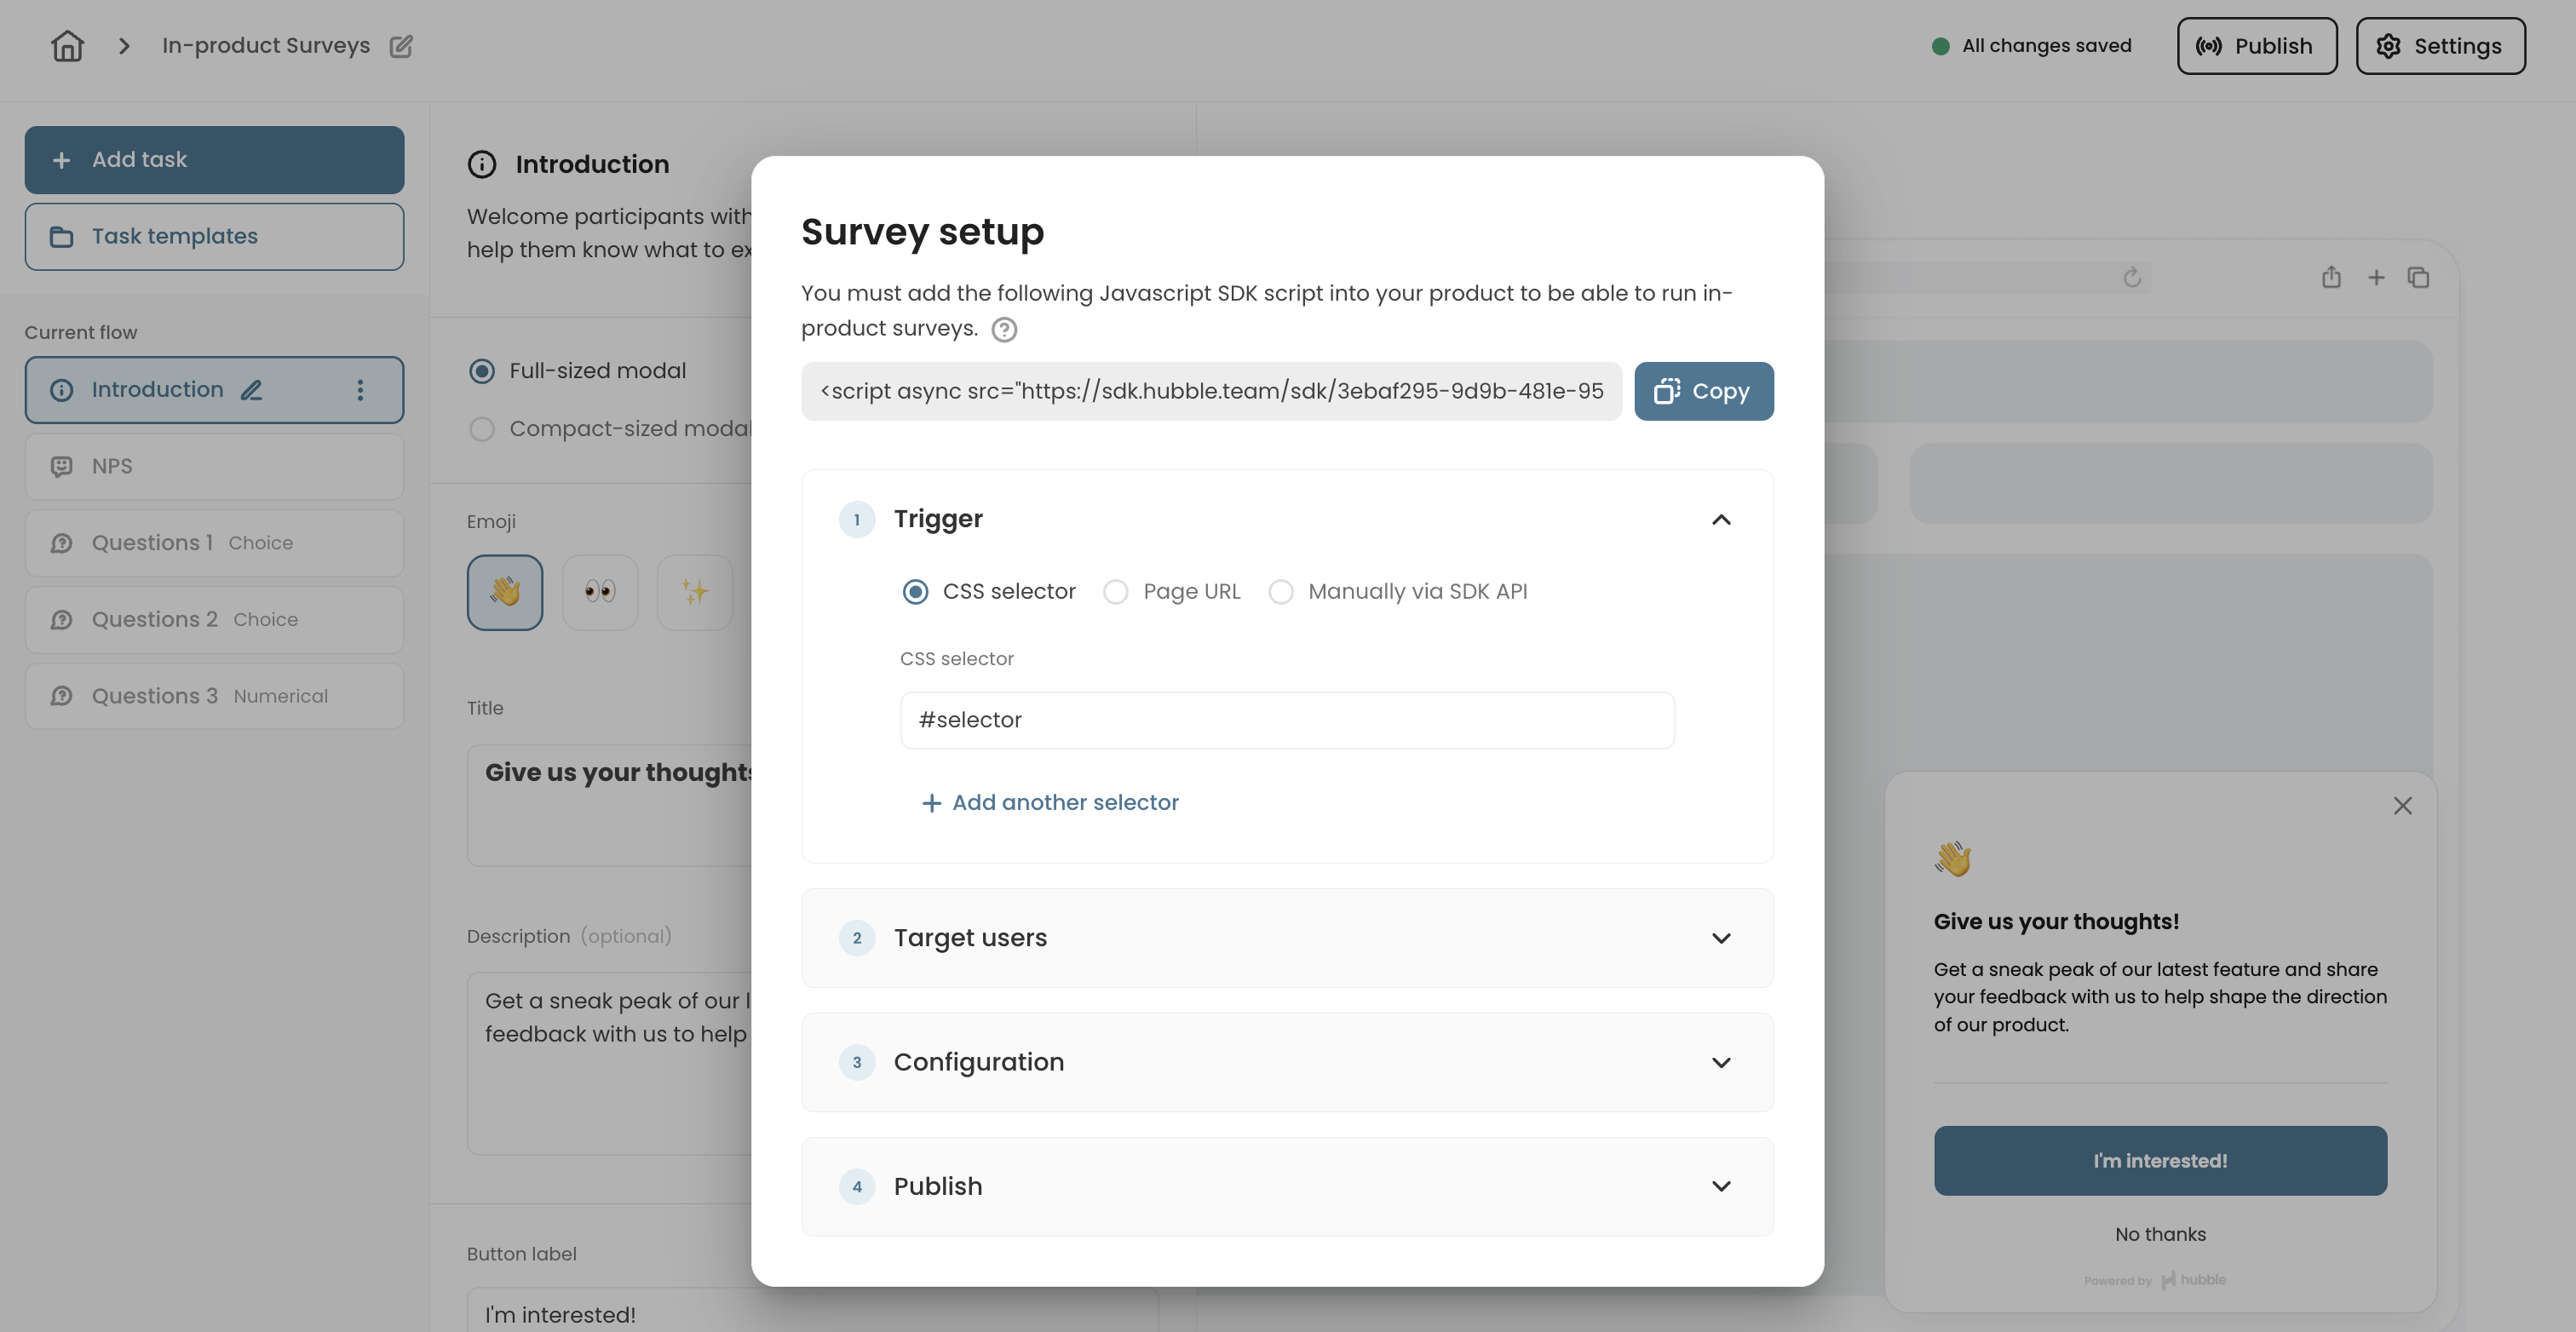
Task: Click the broadcast icon on the Publish button
Action: [2209, 46]
